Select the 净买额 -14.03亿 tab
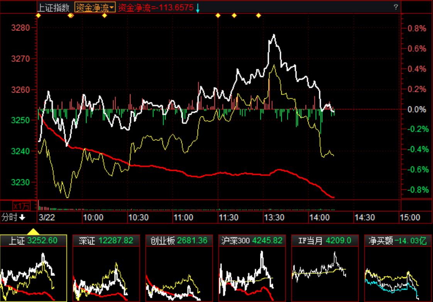 click(x=397, y=241)
